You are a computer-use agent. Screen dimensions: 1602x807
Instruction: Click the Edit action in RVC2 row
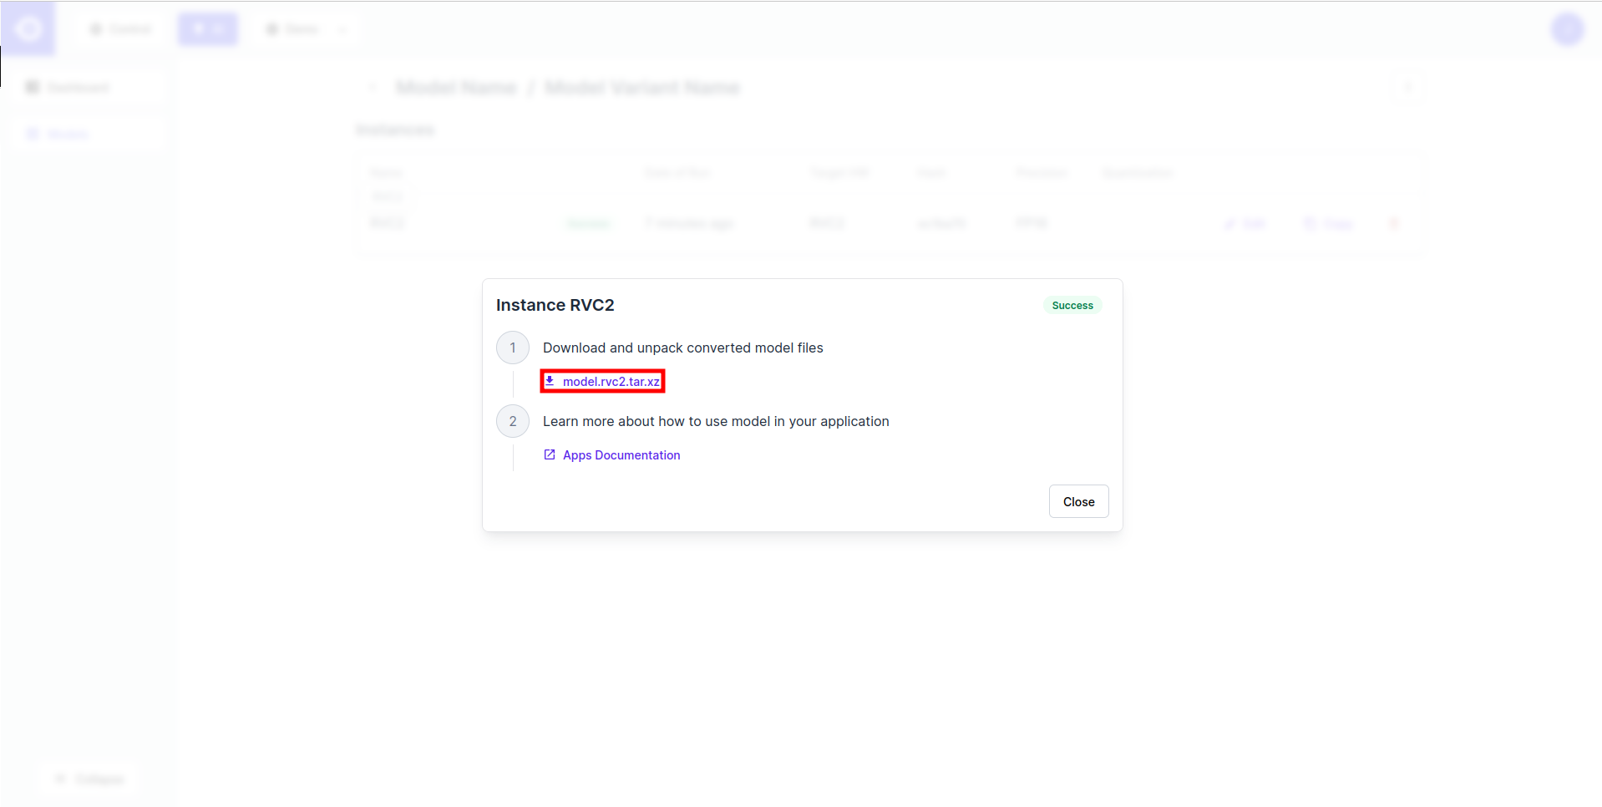coord(1245,224)
